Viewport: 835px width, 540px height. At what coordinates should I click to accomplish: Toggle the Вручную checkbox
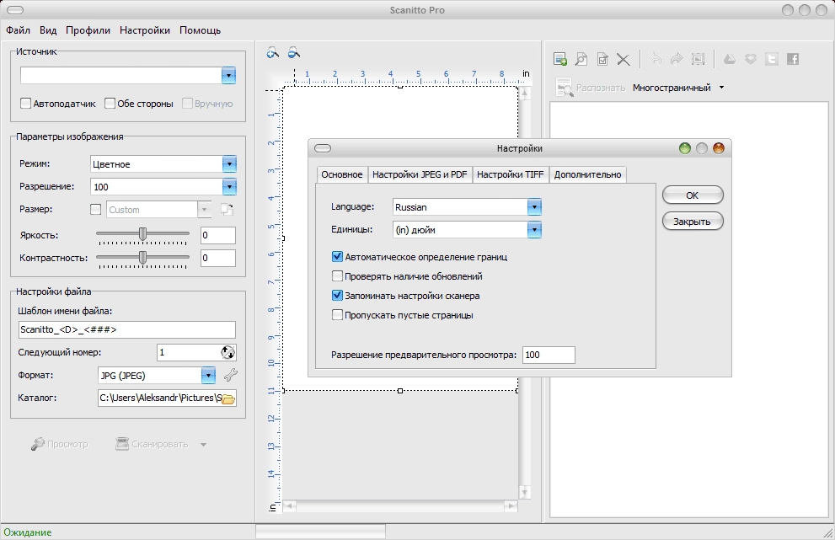click(187, 104)
